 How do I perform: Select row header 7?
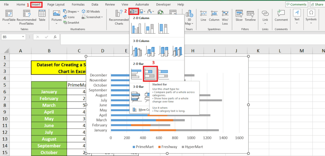click(x=5, y=98)
